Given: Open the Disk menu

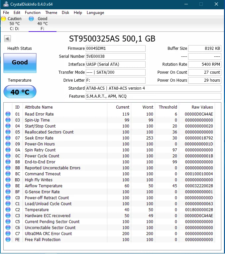Looking at the screenshot, I should coord(65,13).
